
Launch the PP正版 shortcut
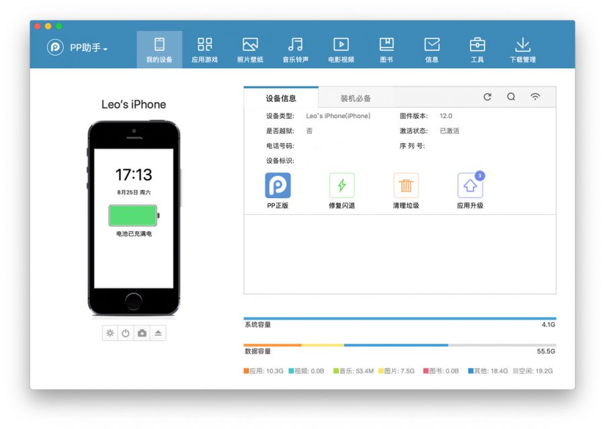(278, 191)
